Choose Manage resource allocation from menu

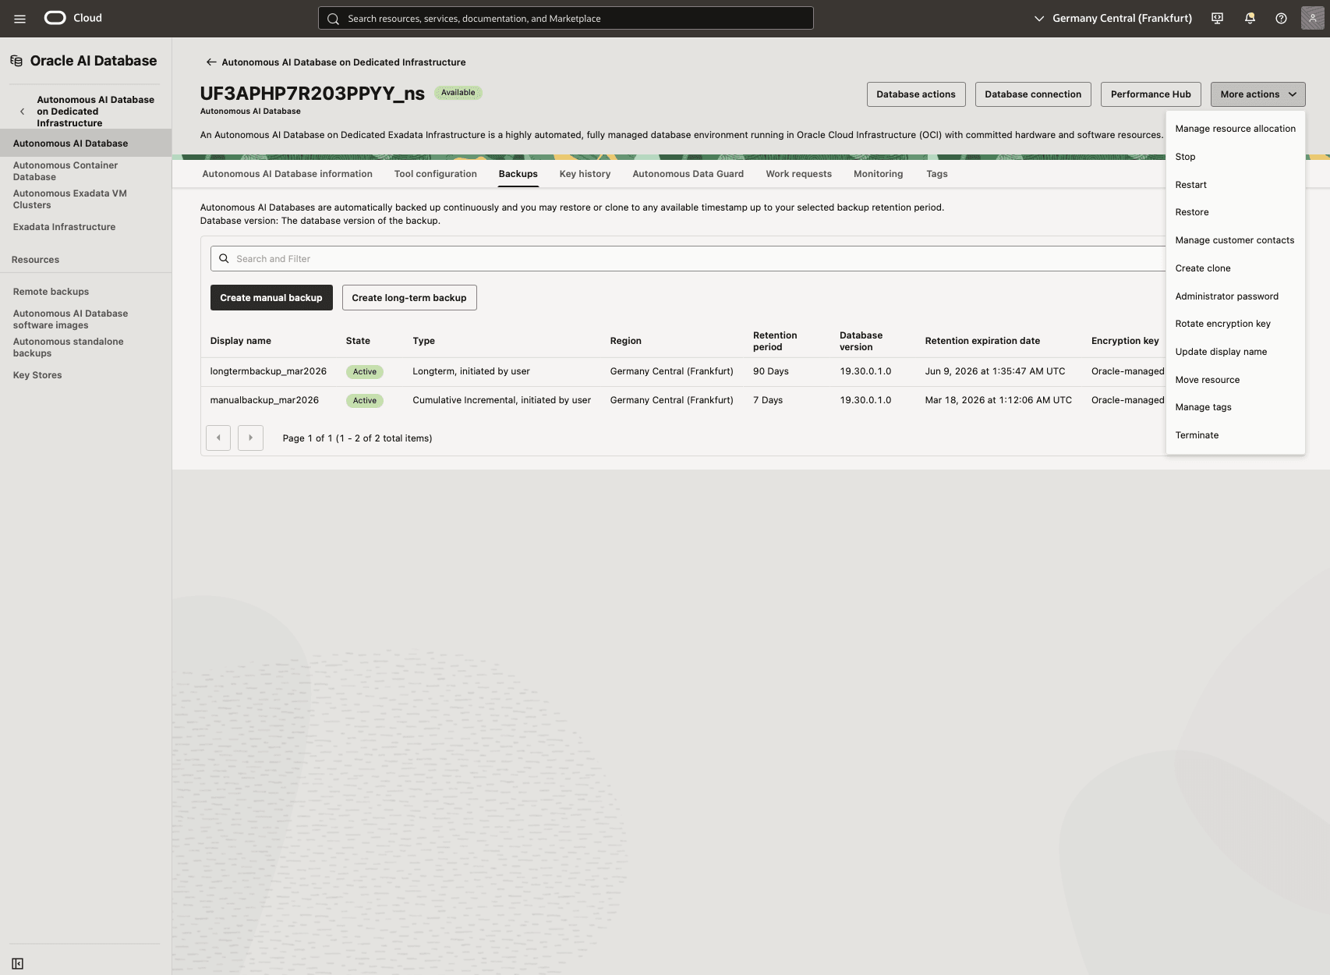click(x=1235, y=129)
